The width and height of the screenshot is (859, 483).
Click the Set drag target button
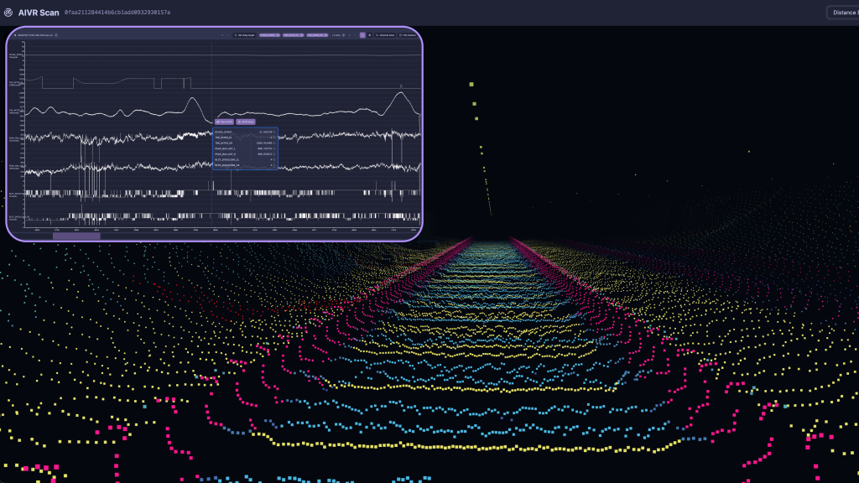pos(244,35)
